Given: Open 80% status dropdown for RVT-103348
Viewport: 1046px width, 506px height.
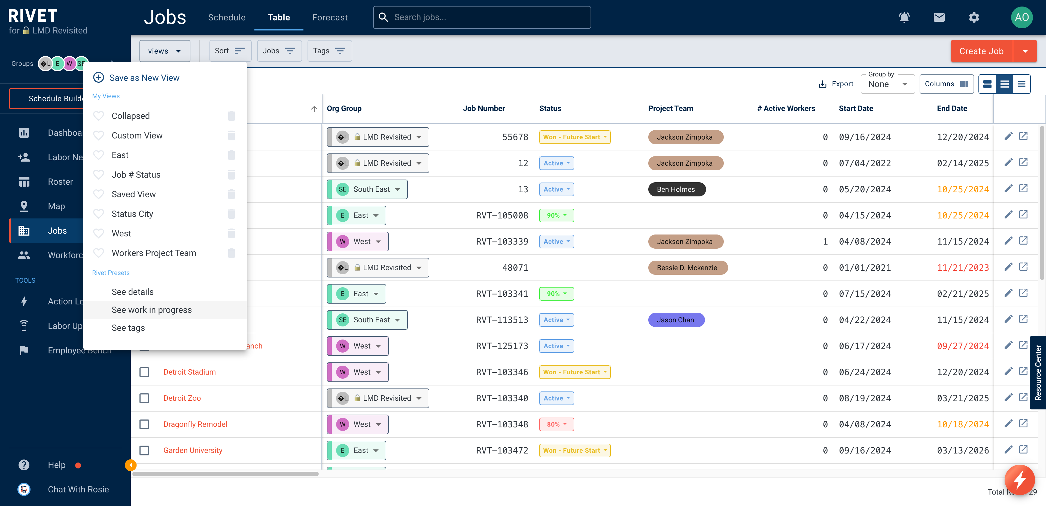Looking at the screenshot, I should click(x=556, y=424).
